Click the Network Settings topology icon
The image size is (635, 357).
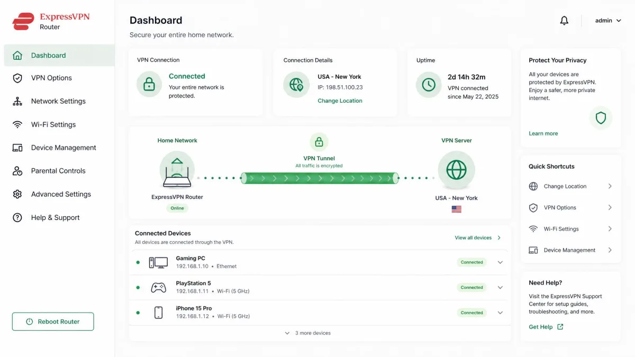coord(17,101)
